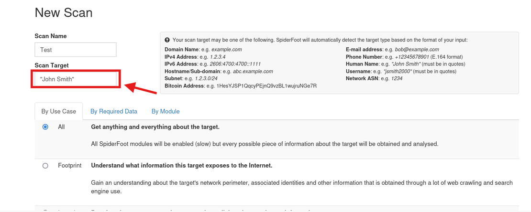This screenshot has width=531, height=212.
Task: Select the Footprint radio button
Action: coord(45,166)
